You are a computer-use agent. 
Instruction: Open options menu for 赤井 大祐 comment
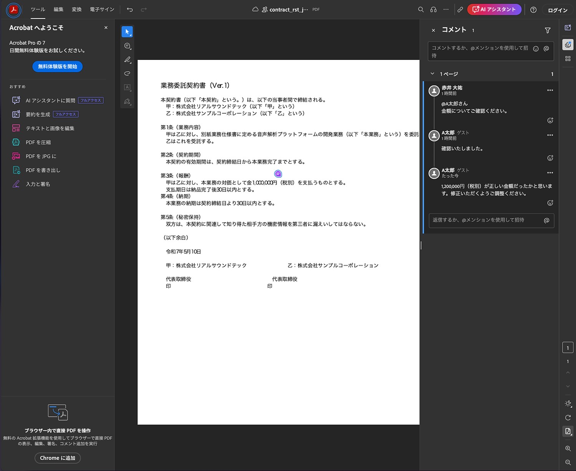click(550, 90)
